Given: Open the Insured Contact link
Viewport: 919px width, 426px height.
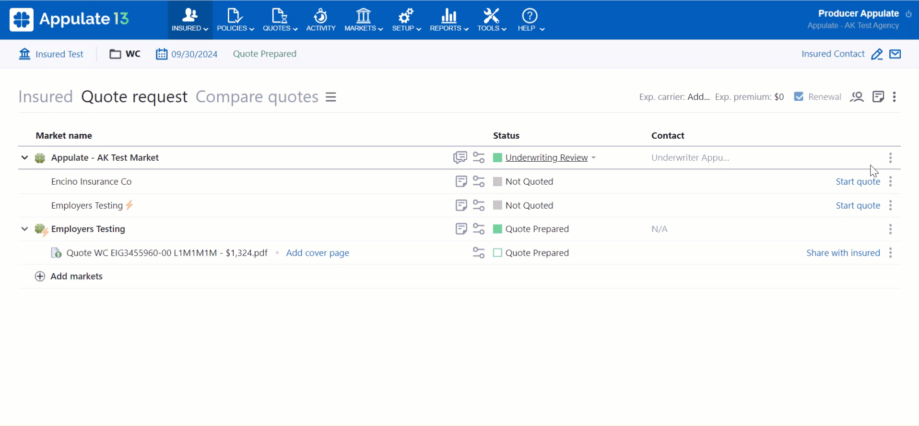Looking at the screenshot, I should pyautogui.click(x=833, y=54).
